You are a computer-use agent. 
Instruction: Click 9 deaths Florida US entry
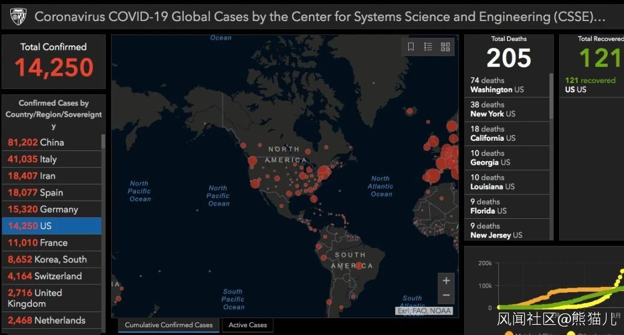(x=507, y=206)
